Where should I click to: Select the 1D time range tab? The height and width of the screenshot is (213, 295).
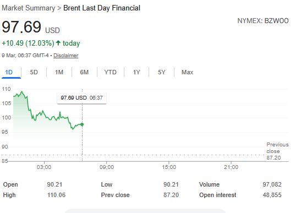[x=9, y=72]
